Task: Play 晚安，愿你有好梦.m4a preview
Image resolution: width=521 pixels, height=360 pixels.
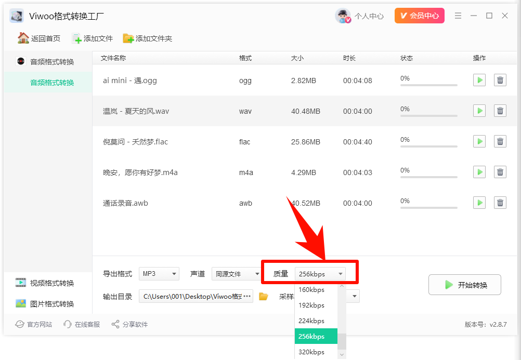Action: coord(479,172)
